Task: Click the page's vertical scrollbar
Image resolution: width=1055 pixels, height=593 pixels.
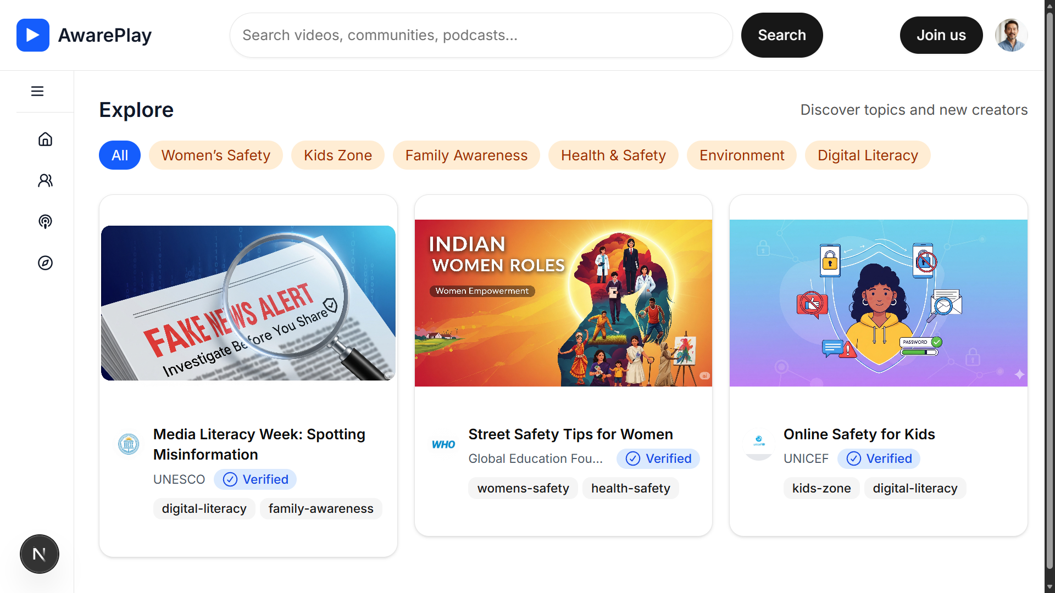Action: tap(1050, 296)
